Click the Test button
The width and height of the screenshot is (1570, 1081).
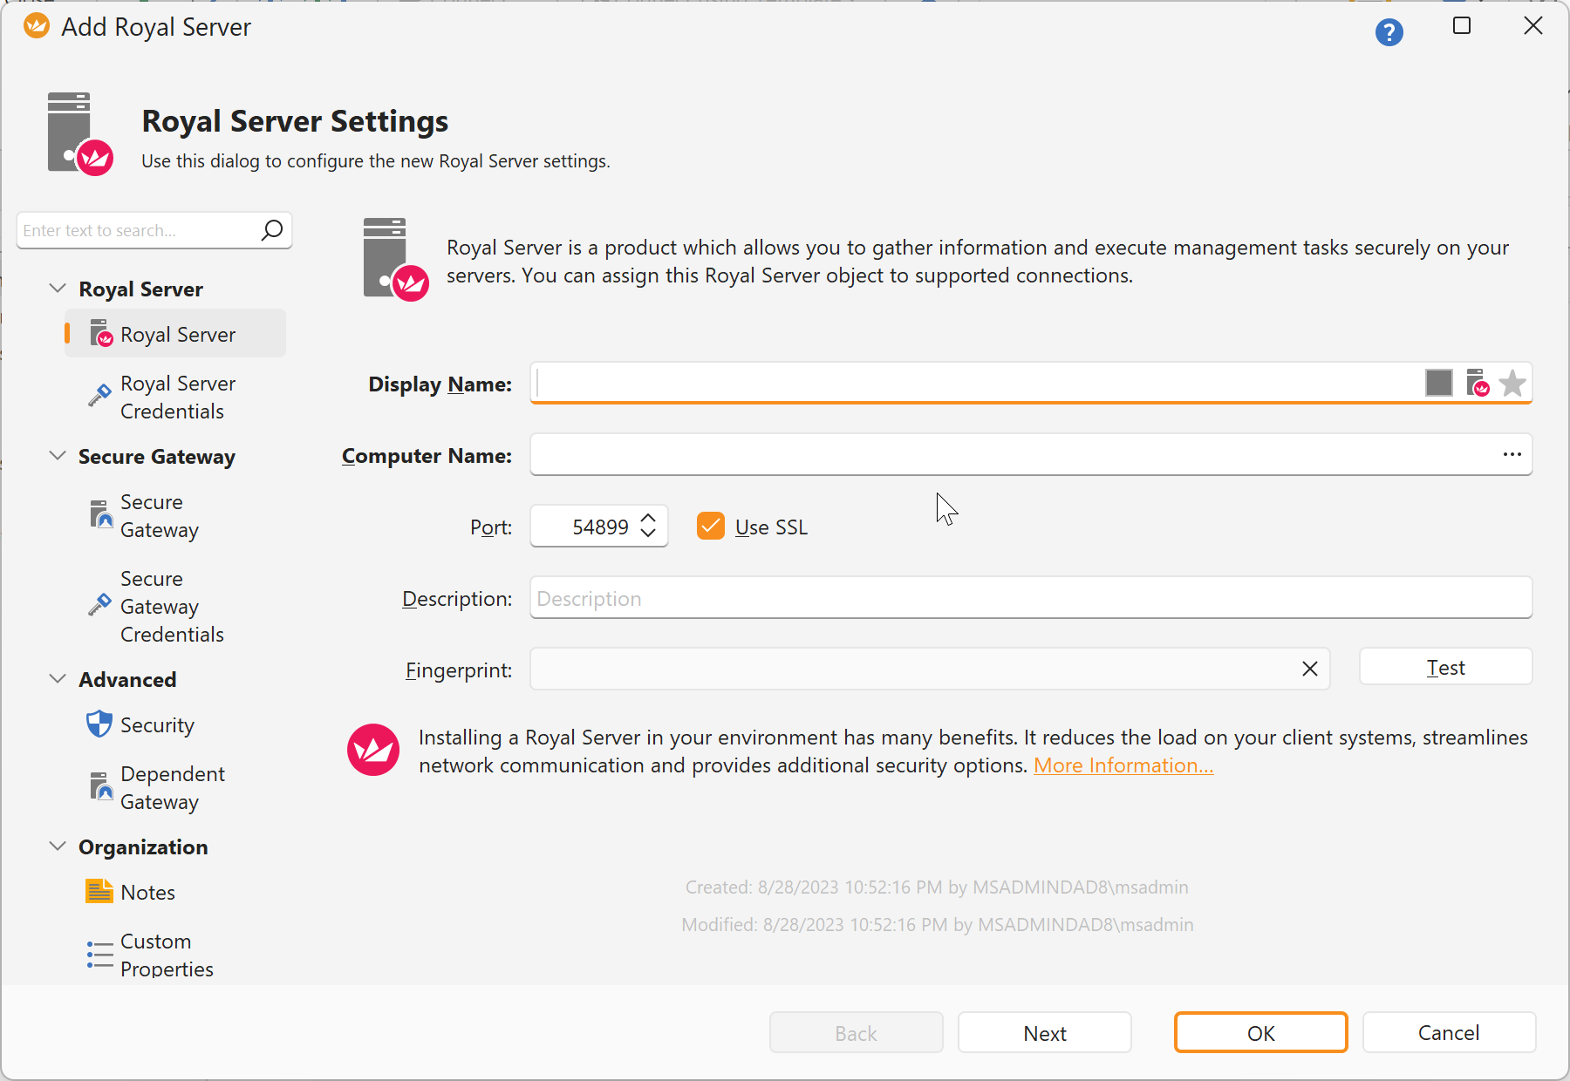[1445, 667]
